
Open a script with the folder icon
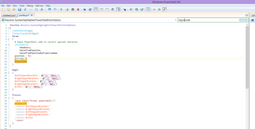click(x=14, y=10)
